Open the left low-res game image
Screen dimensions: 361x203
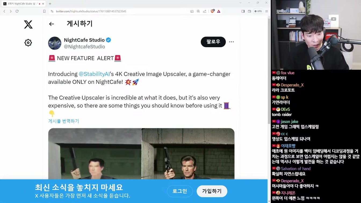pyautogui.click(x=95, y=154)
